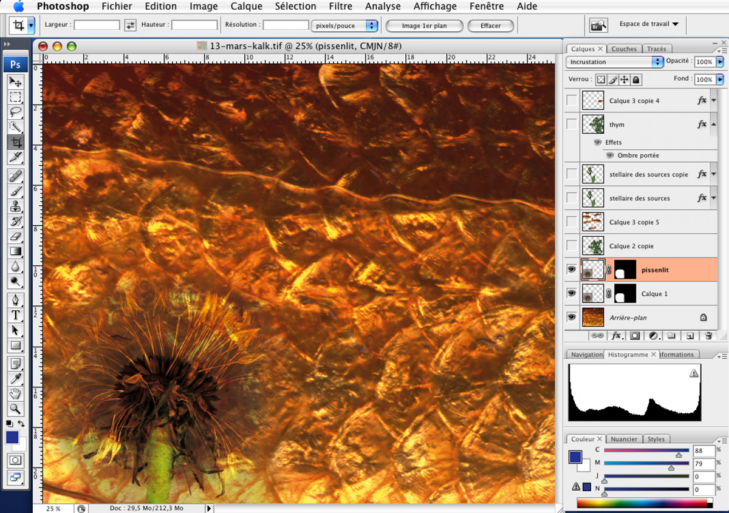Hide the pissenlit layer
Image resolution: width=729 pixels, height=513 pixels.
(x=572, y=270)
